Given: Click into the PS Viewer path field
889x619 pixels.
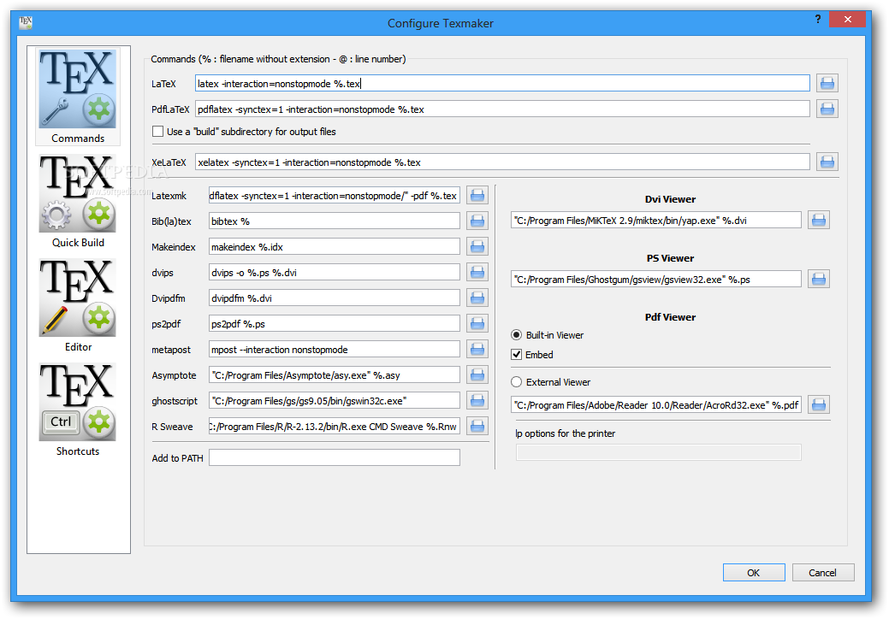Looking at the screenshot, I should (656, 279).
